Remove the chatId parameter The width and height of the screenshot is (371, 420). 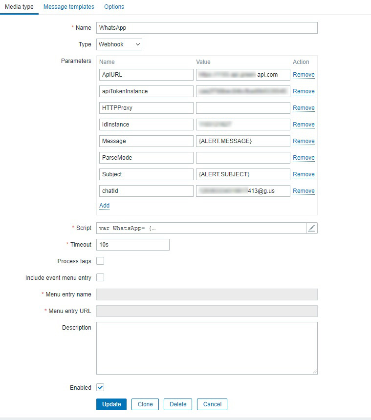[304, 190]
